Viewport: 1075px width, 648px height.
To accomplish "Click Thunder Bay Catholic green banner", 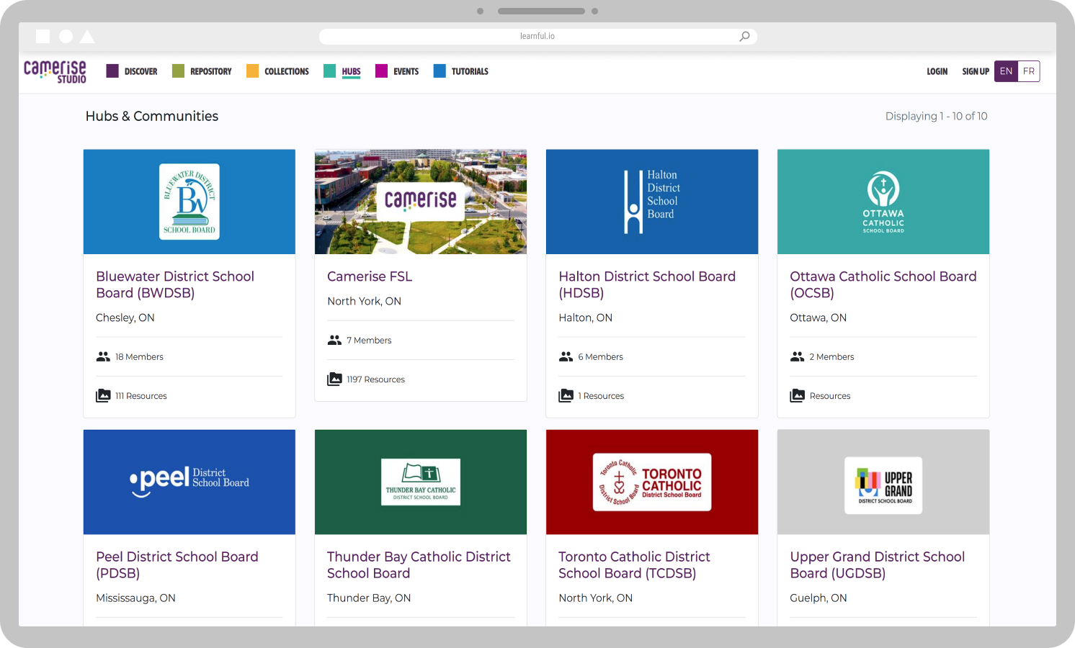I will pos(421,482).
